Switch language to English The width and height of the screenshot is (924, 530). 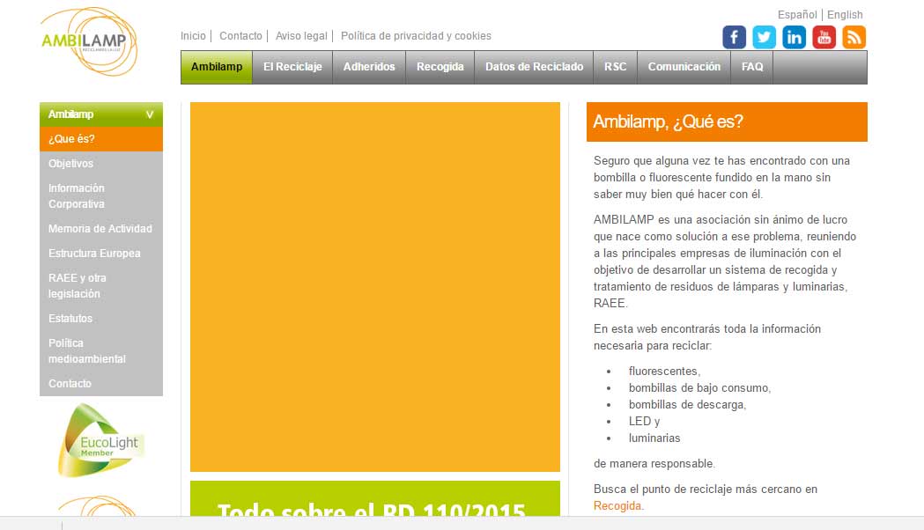click(x=845, y=15)
